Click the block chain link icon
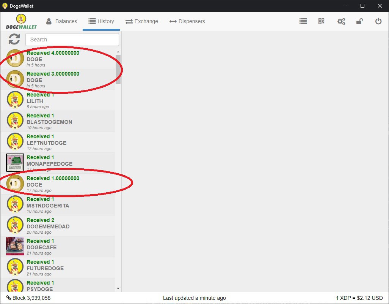This screenshot has height=304, width=389. (x=9, y=298)
